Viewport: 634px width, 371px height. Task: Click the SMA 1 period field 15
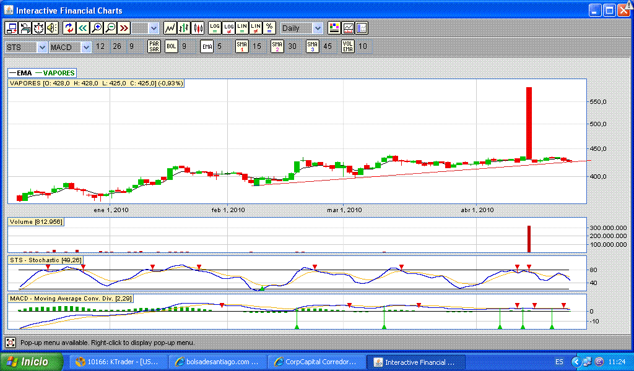click(x=257, y=46)
